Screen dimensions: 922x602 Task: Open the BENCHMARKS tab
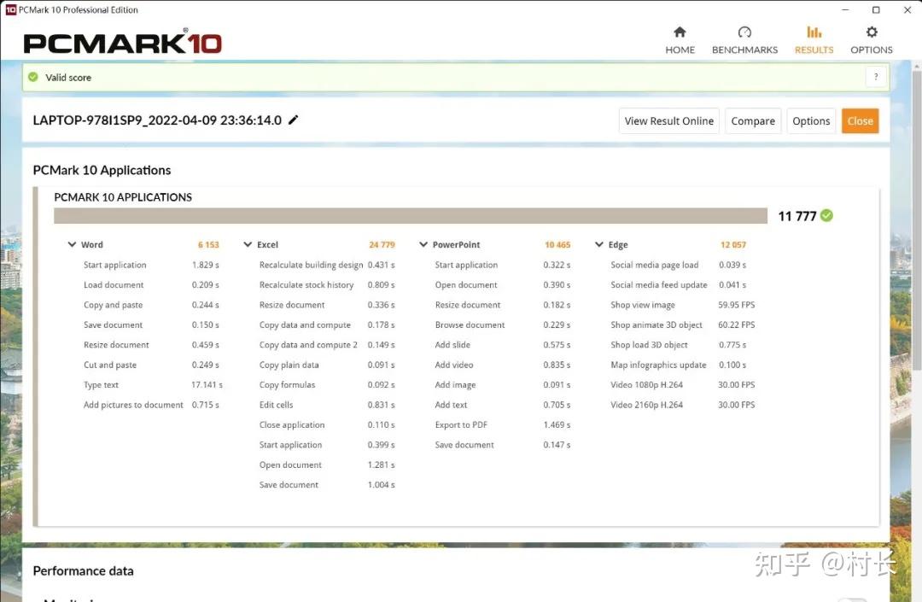744,40
